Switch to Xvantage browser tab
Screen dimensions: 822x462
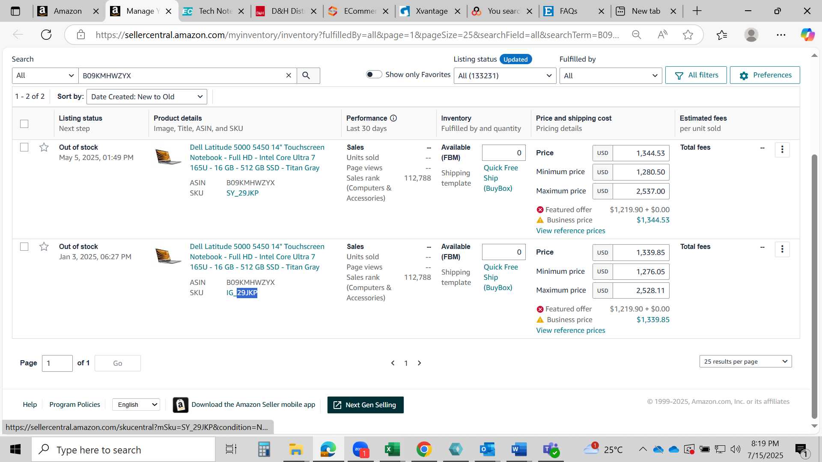(430, 11)
